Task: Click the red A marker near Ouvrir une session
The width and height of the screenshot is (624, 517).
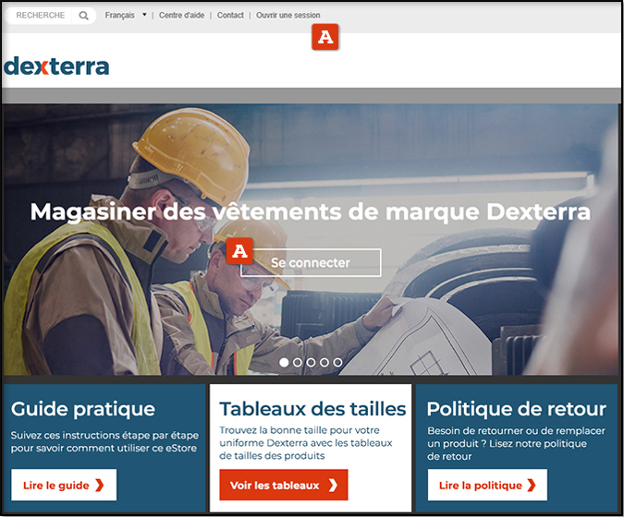Action: (x=327, y=37)
